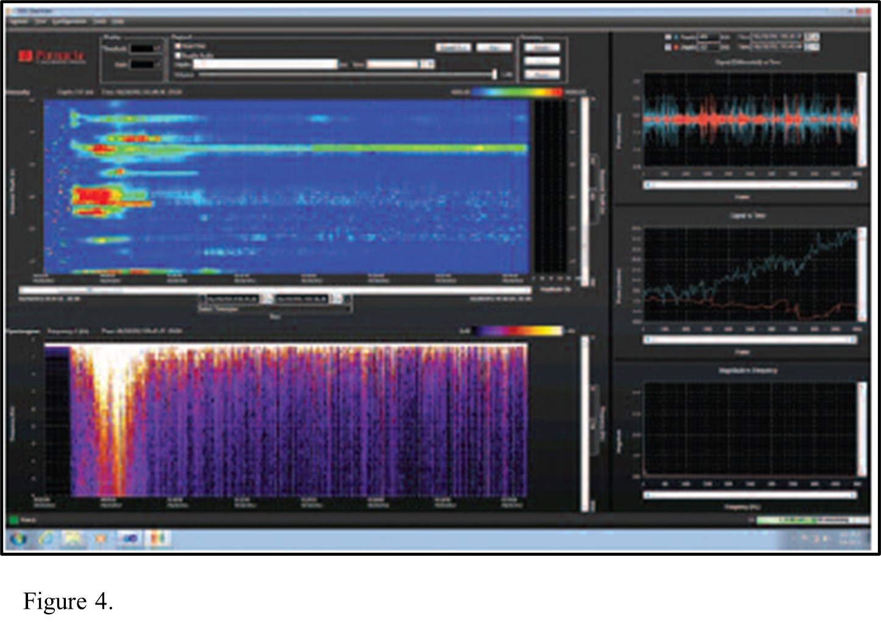Click the Depth input field in Playback
The image size is (881, 638).
click(x=265, y=64)
